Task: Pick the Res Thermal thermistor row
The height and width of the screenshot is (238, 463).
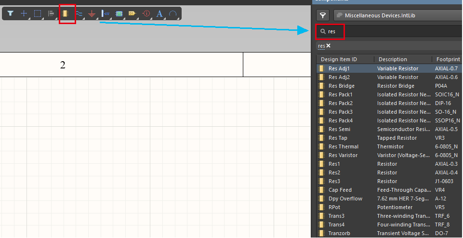Action: (x=390, y=146)
